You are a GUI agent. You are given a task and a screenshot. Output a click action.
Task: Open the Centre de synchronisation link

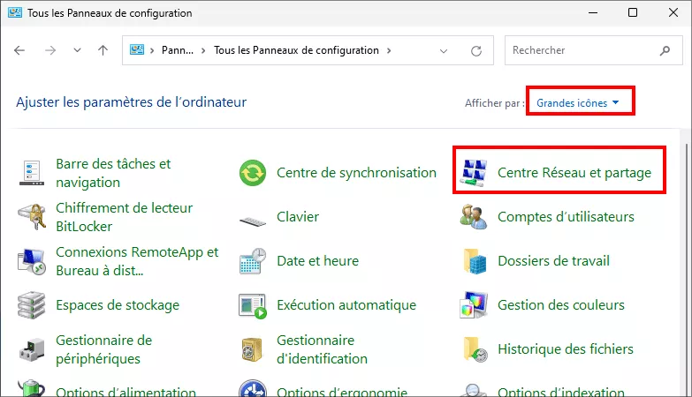pos(356,173)
